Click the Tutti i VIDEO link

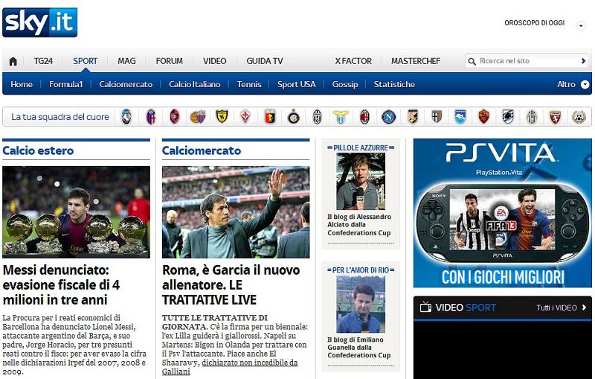point(556,308)
